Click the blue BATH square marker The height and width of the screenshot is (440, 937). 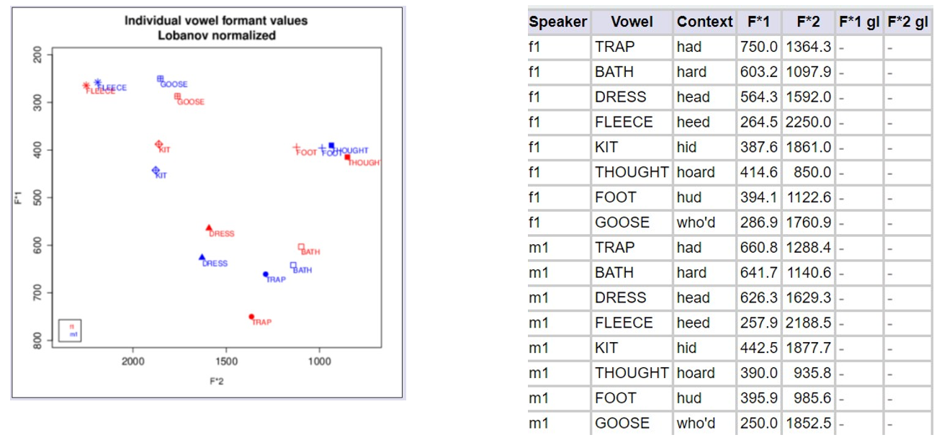[293, 265]
